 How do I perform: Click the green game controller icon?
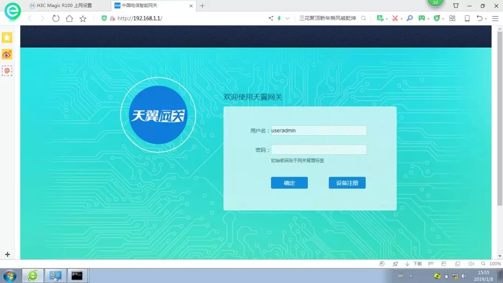[x=421, y=18]
